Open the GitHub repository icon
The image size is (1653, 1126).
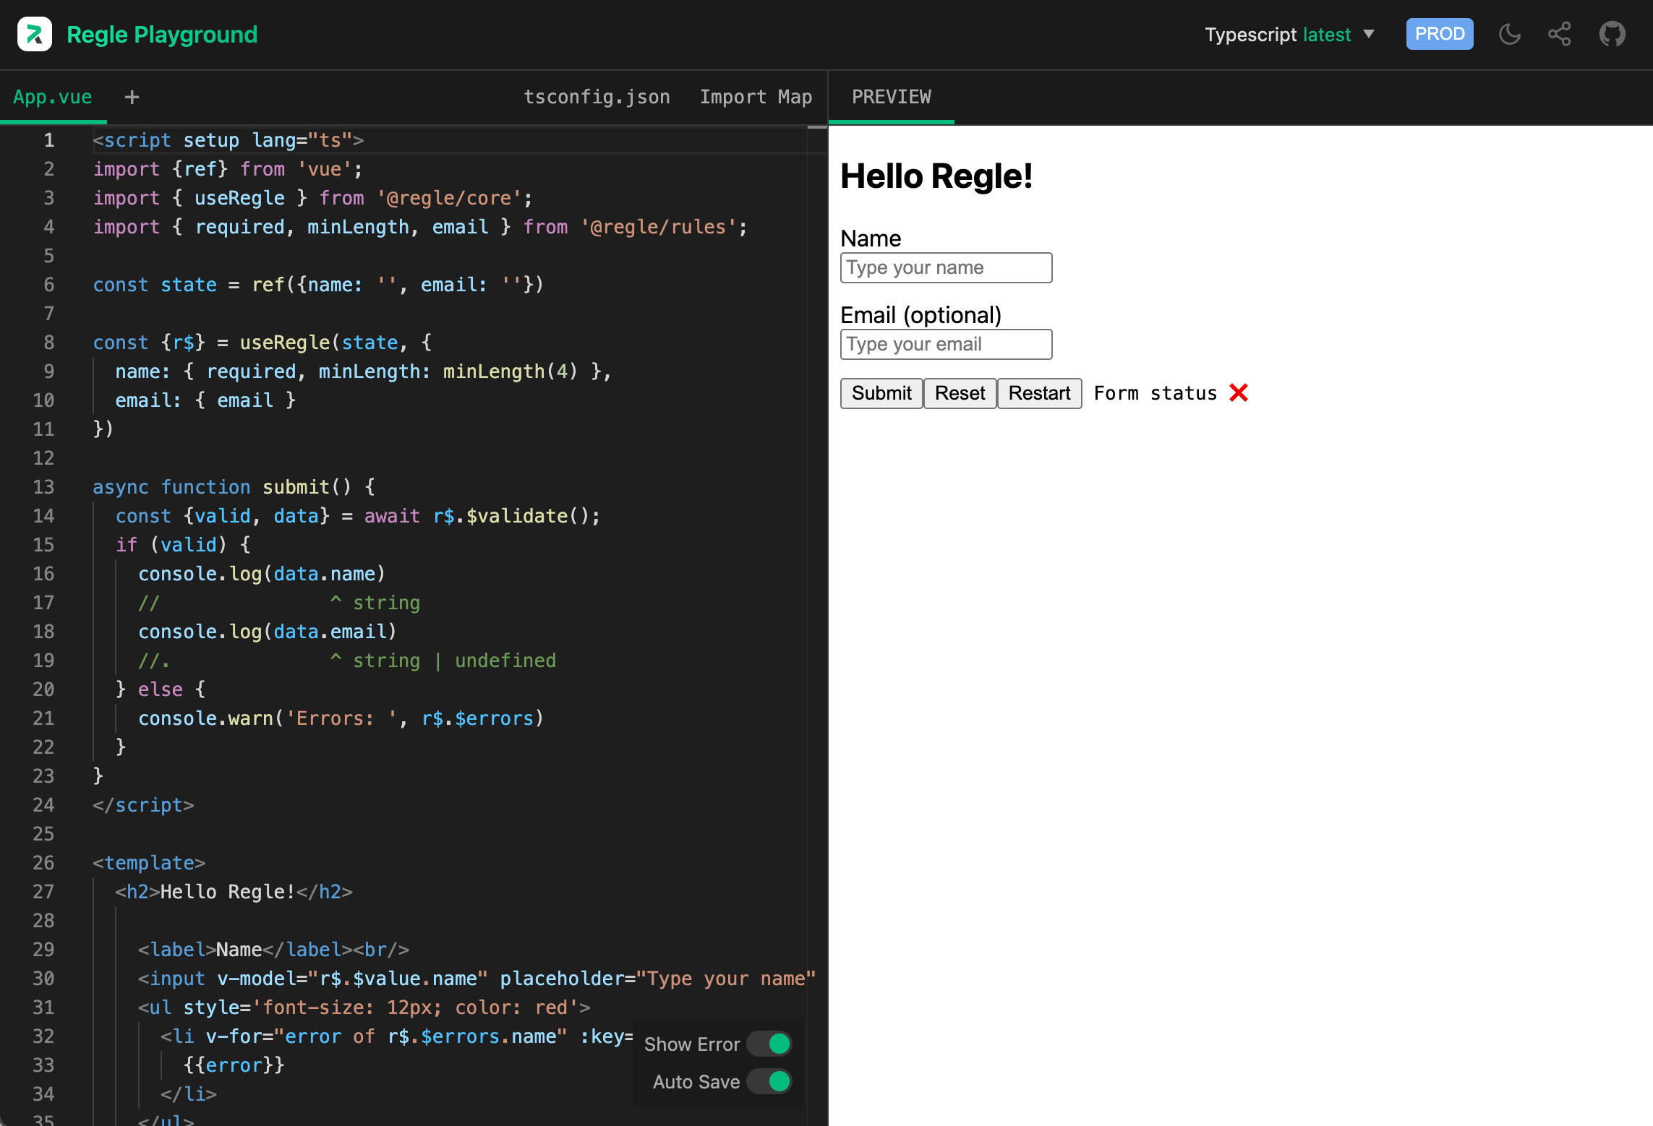coord(1613,34)
